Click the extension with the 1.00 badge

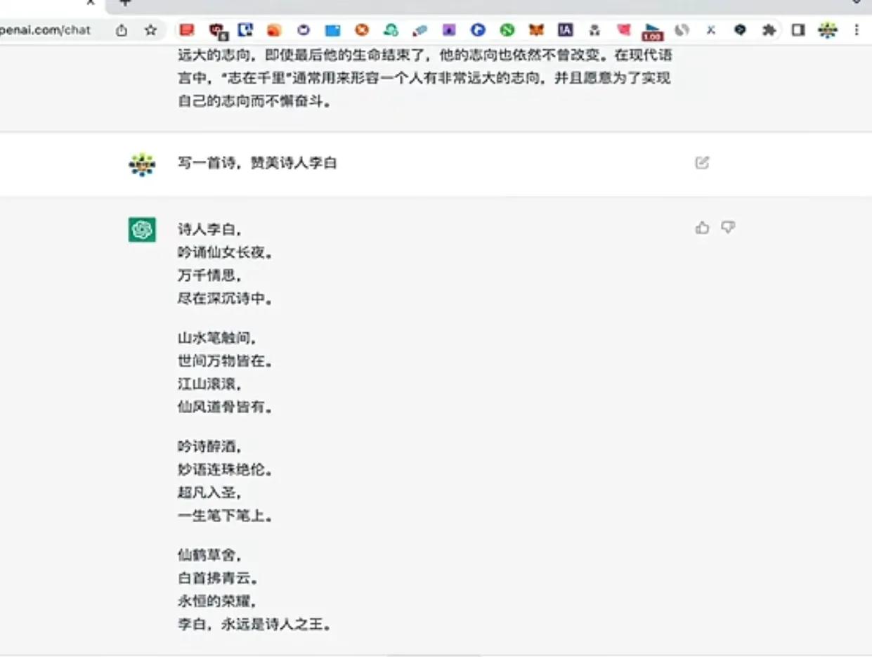point(651,30)
